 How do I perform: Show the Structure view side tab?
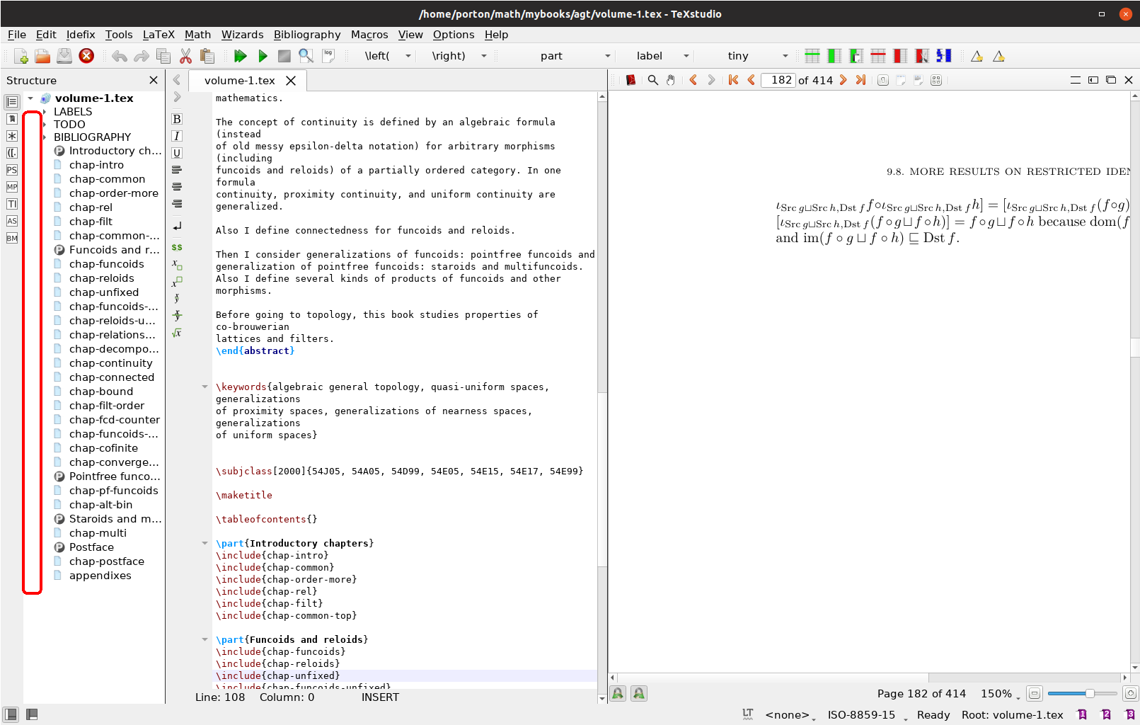pyautogui.click(x=12, y=102)
